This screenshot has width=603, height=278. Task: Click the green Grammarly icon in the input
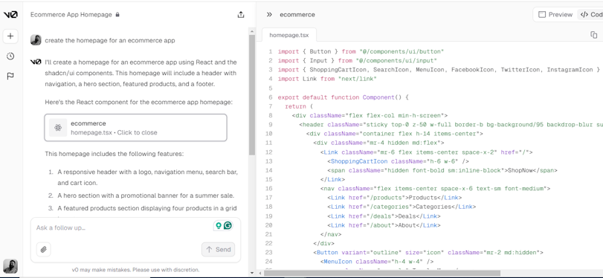pos(228,226)
